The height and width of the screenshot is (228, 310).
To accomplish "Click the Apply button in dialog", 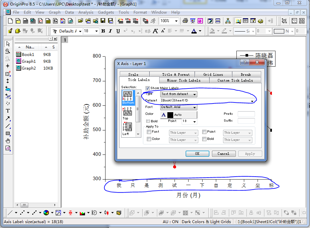I will [x=250, y=154].
